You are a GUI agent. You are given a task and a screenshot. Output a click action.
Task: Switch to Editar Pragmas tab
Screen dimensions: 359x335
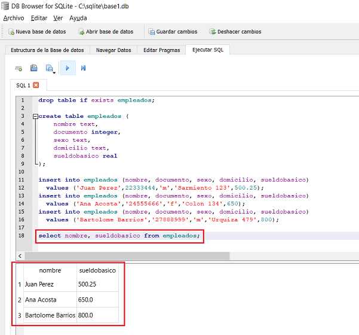pyautogui.click(x=162, y=50)
